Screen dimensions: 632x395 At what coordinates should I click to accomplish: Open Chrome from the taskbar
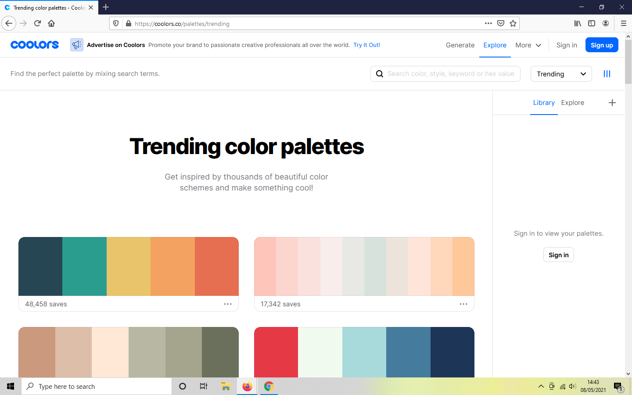[268, 386]
